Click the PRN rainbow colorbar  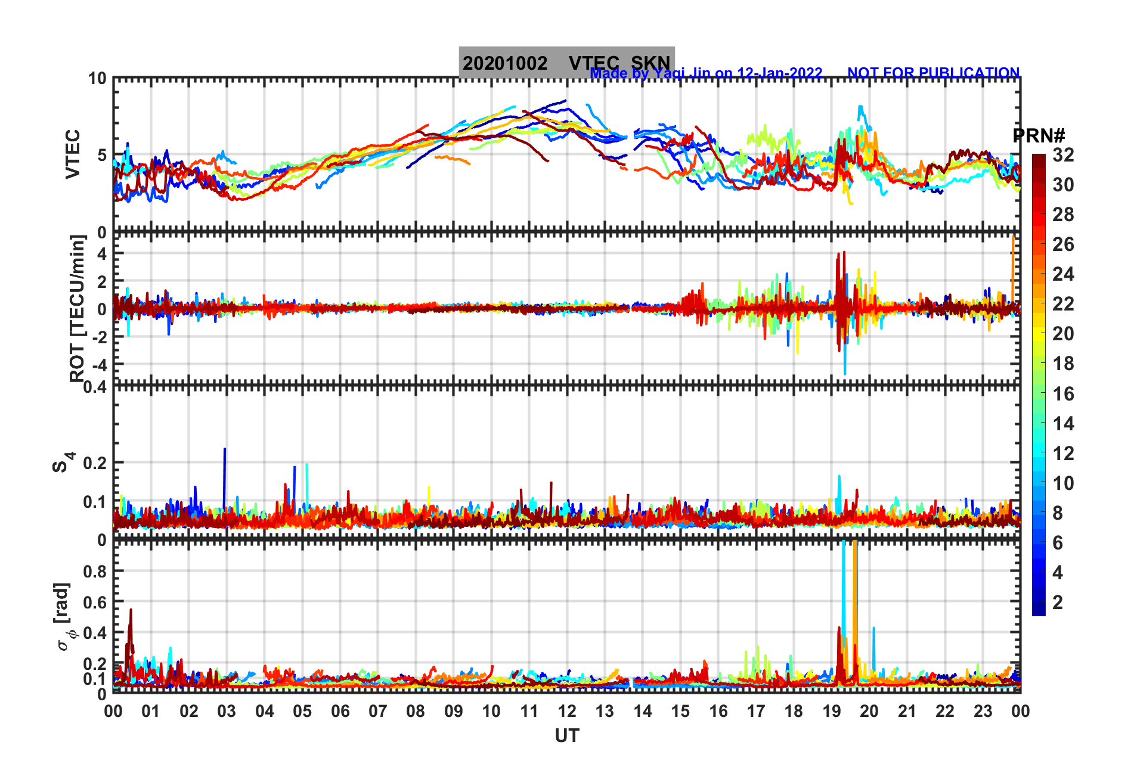pyautogui.click(x=1039, y=385)
